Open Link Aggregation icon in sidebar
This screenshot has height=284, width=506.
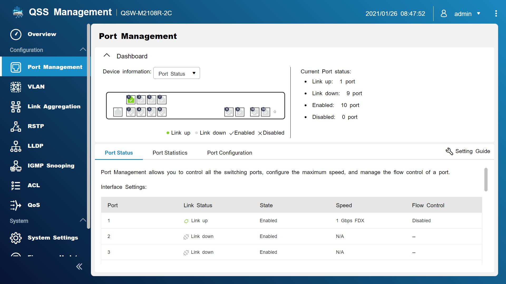[x=16, y=106]
